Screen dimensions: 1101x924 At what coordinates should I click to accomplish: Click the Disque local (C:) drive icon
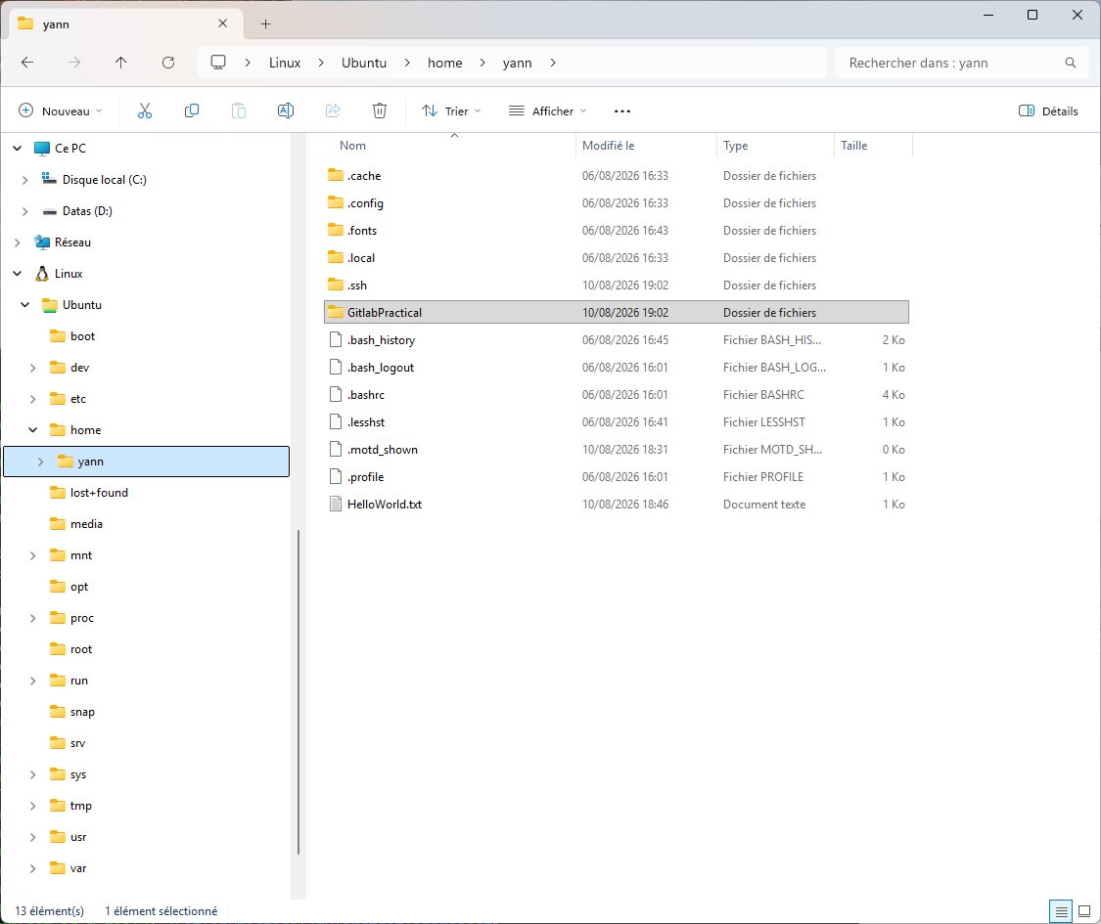coord(49,180)
